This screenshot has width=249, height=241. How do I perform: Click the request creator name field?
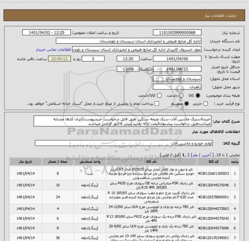[137, 49]
